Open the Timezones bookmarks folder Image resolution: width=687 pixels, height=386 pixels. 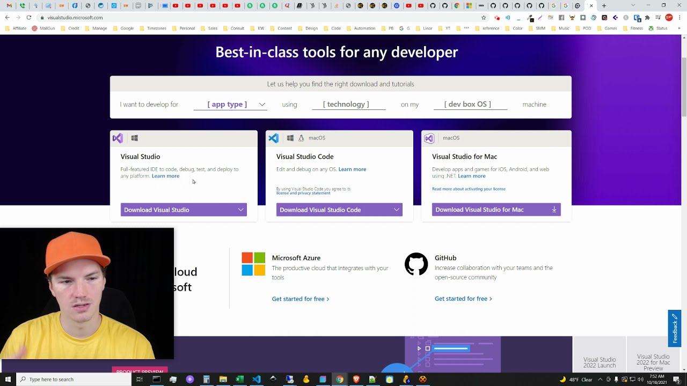click(x=153, y=28)
